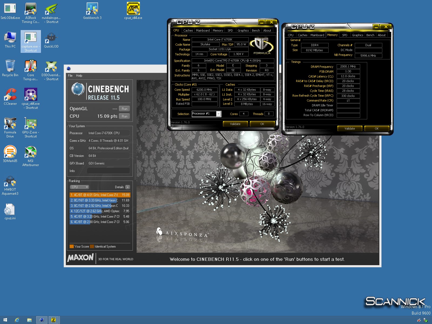Open the Cinebench File menu
Screen dimensions: 432x324
click(70, 76)
